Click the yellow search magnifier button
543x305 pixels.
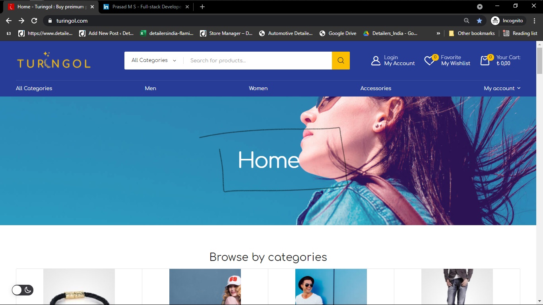pos(341,60)
